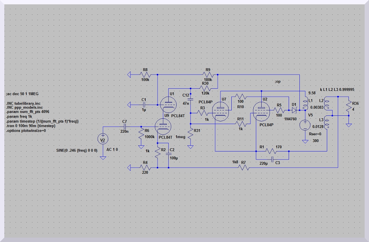Click the L1 primary inductor winding
The height and width of the screenshot is (242, 369).
(305, 104)
